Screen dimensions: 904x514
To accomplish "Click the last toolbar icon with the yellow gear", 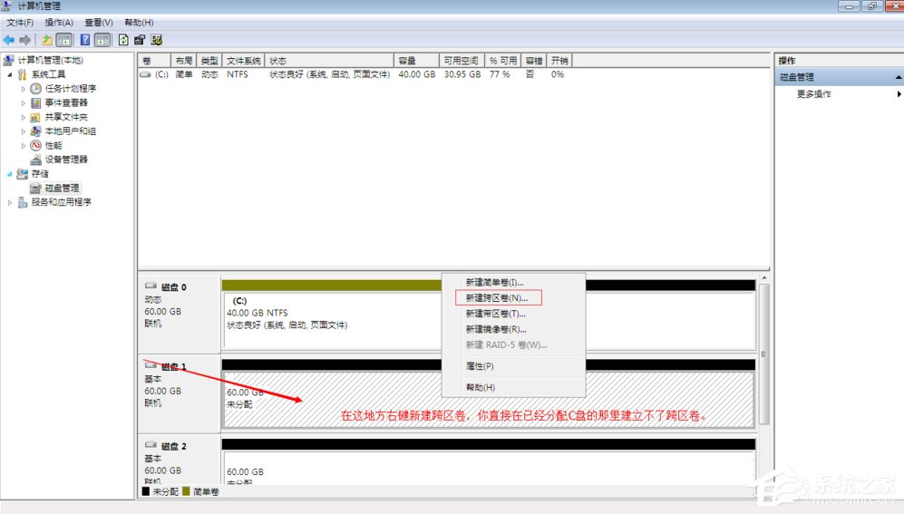I will pos(156,40).
